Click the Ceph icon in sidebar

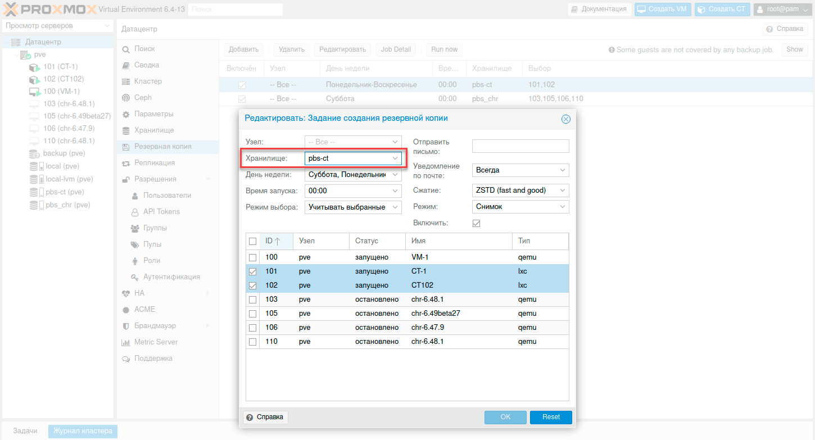click(126, 98)
